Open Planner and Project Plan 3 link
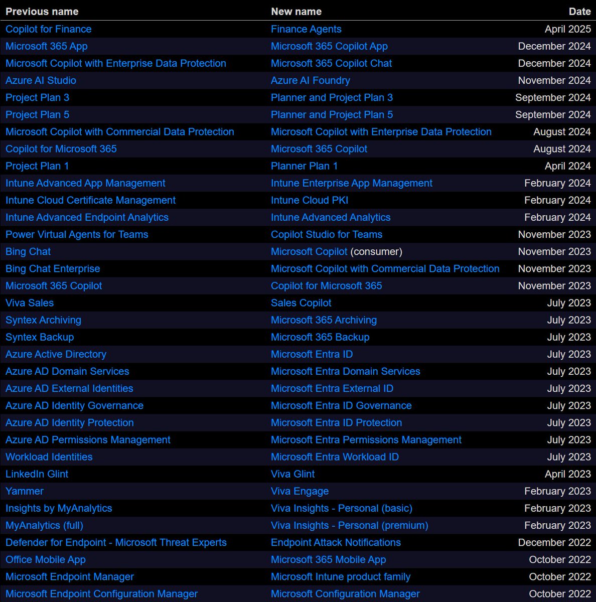The height and width of the screenshot is (602, 596). [332, 97]
